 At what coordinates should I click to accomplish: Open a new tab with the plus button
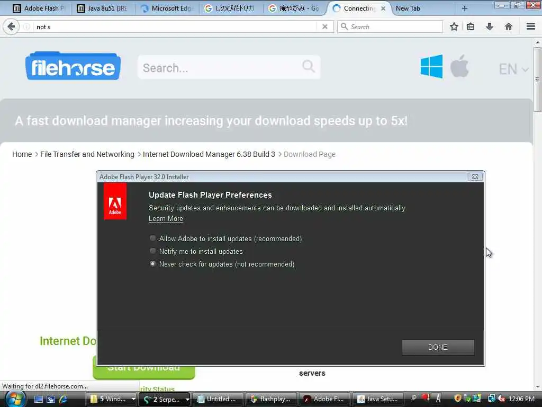click(465, 8)
